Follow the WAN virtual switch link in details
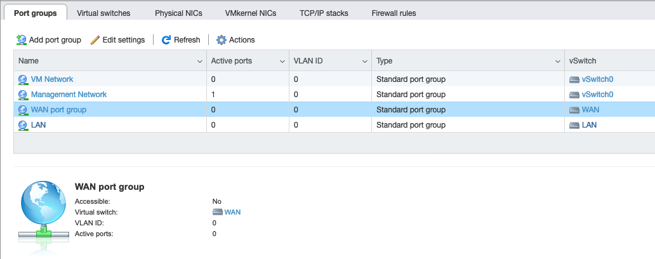The width and height of the screenshot is (655, 259). click(x=232, y=212)
